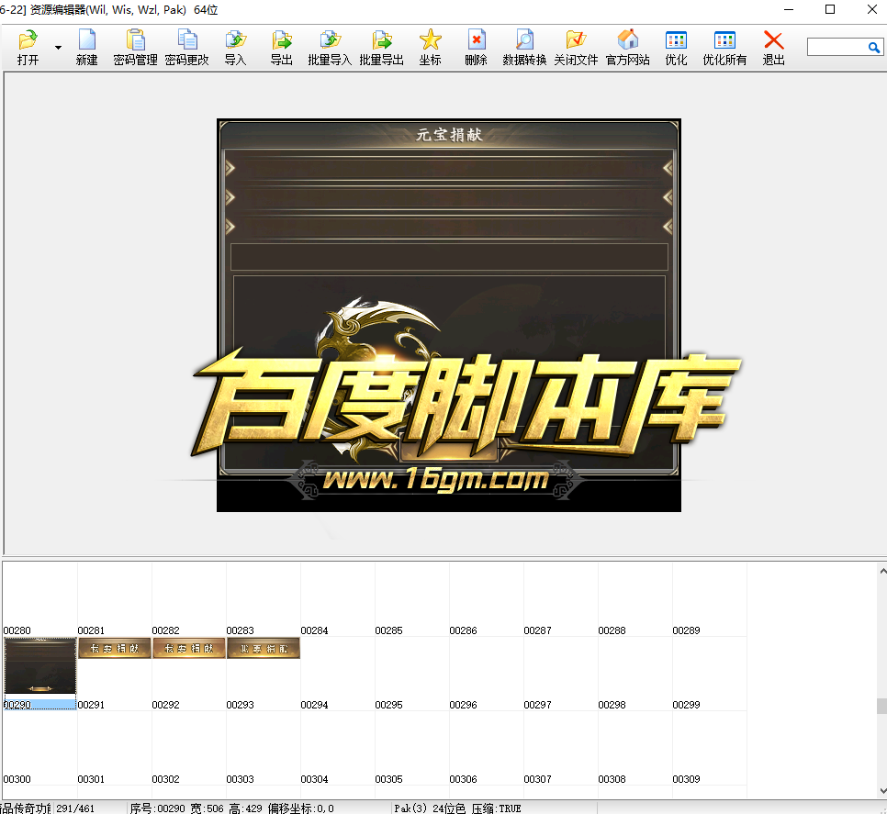The height and width of the screenshot is (814, 887).
Task: Click the 元宝捐献 preview image
Action: click(449, 315)
